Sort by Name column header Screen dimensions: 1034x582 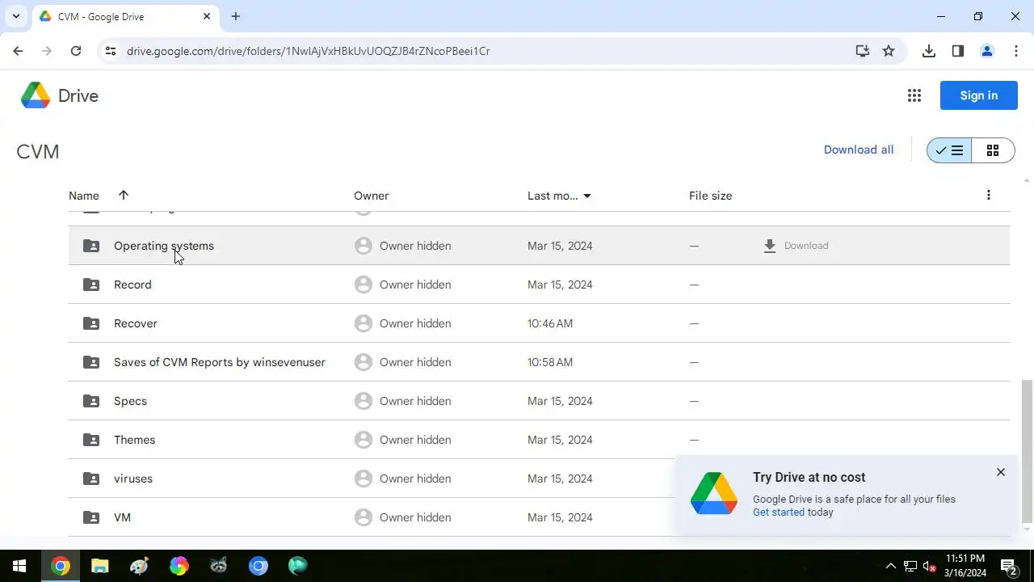tap(84, 196)
